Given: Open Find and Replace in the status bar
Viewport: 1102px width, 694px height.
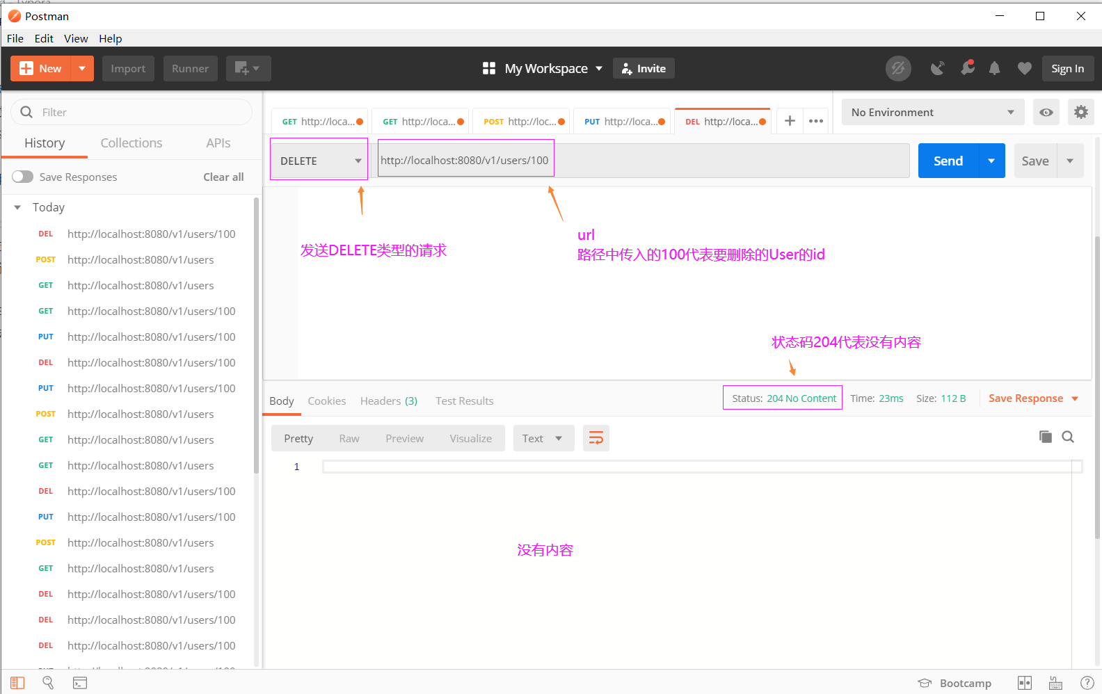Looking at the screenshot, I should point(48,683).
